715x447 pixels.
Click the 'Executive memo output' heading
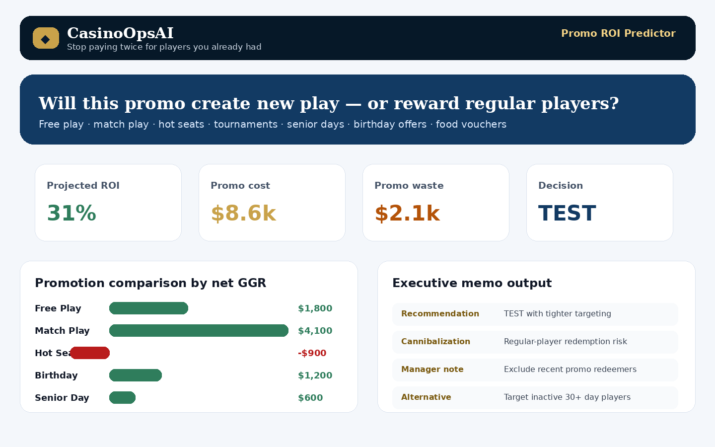coord(472,283)
